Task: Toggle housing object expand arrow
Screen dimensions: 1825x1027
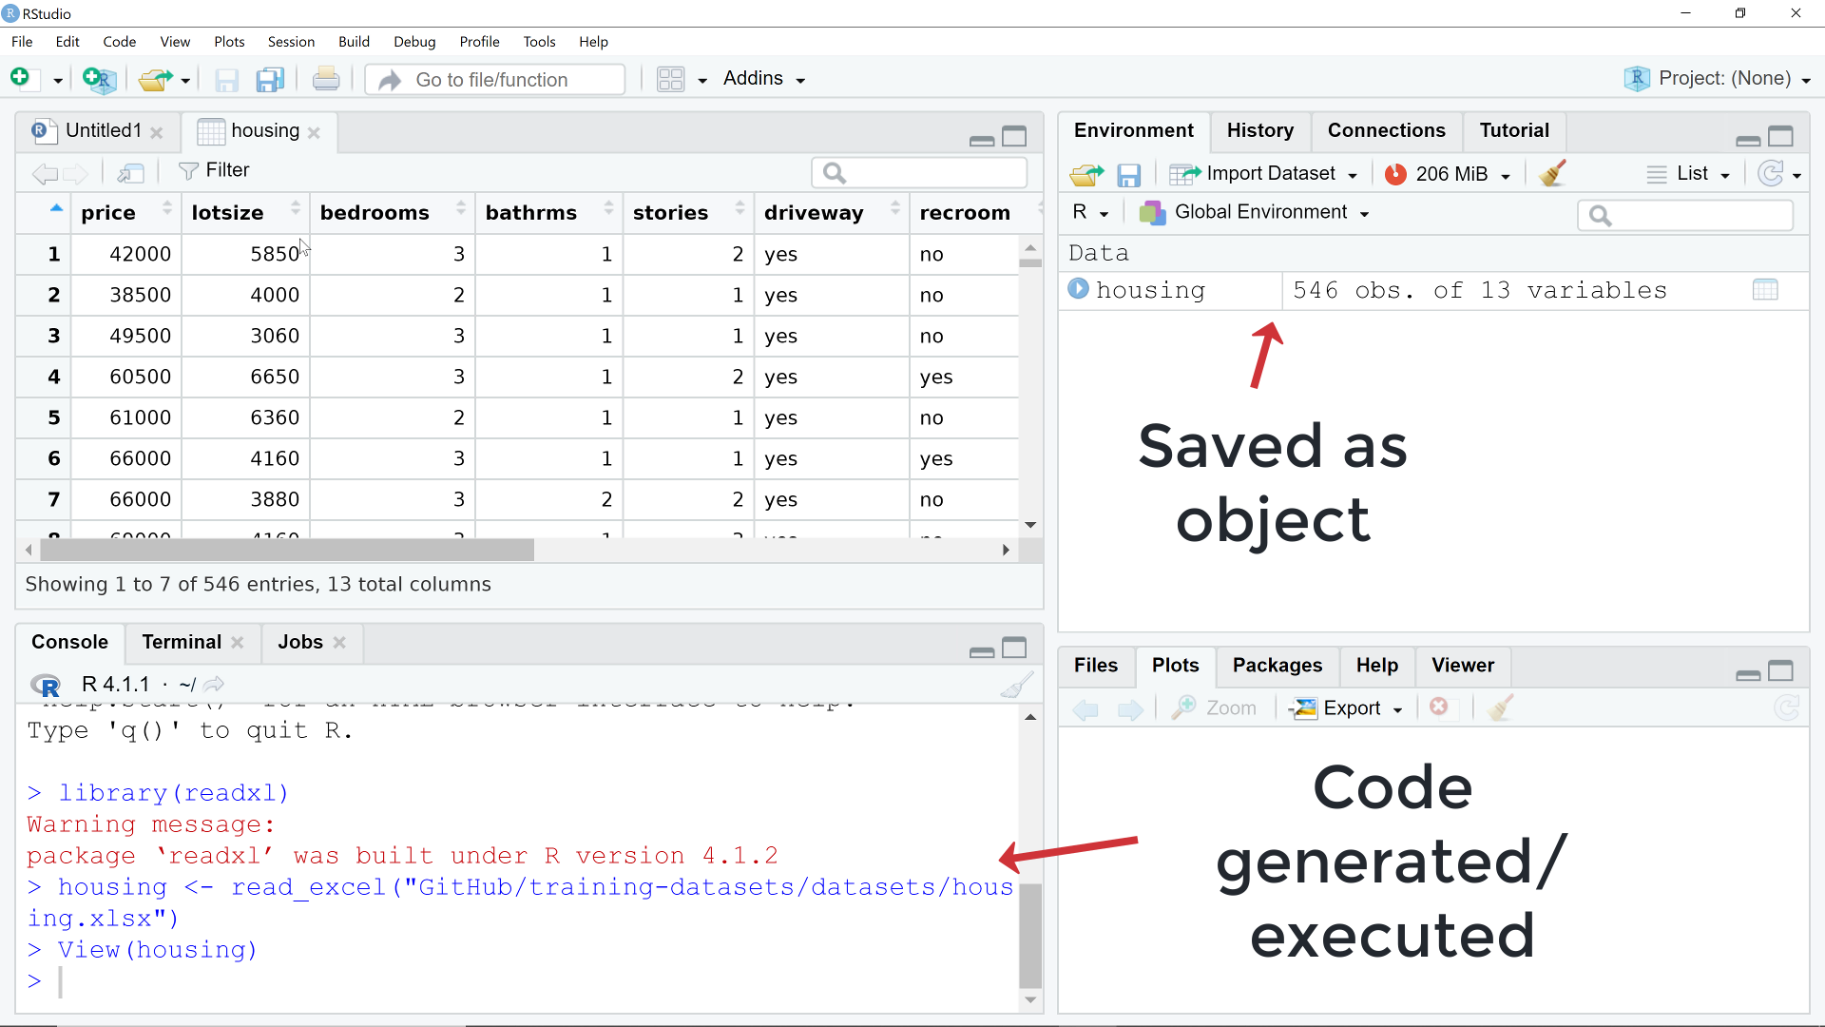Action: click(1078, 289)
